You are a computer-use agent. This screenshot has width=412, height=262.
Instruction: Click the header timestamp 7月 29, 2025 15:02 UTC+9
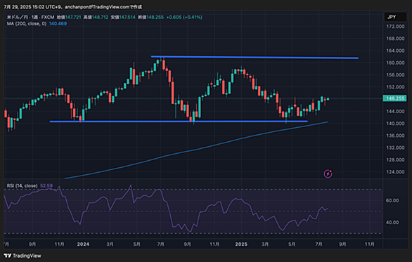[32, 7]
